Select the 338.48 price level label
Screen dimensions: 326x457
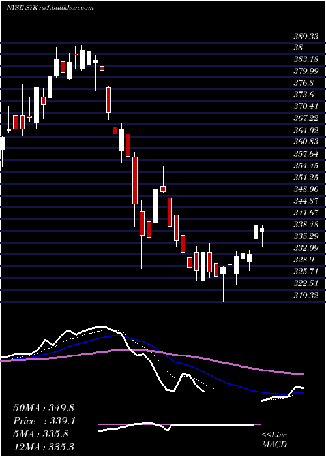306,224
